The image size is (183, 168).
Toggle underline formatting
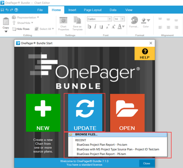point(101,27)
